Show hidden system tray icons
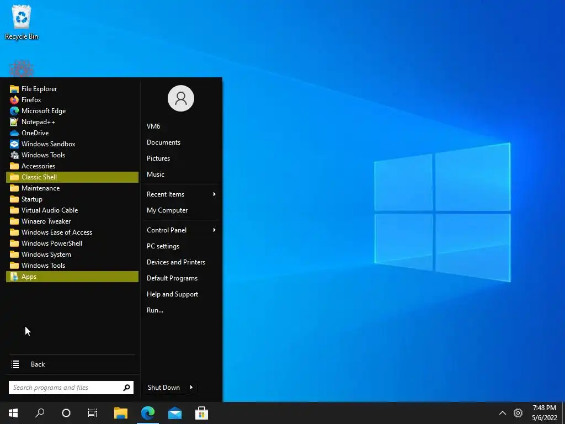 click(502, 413)
